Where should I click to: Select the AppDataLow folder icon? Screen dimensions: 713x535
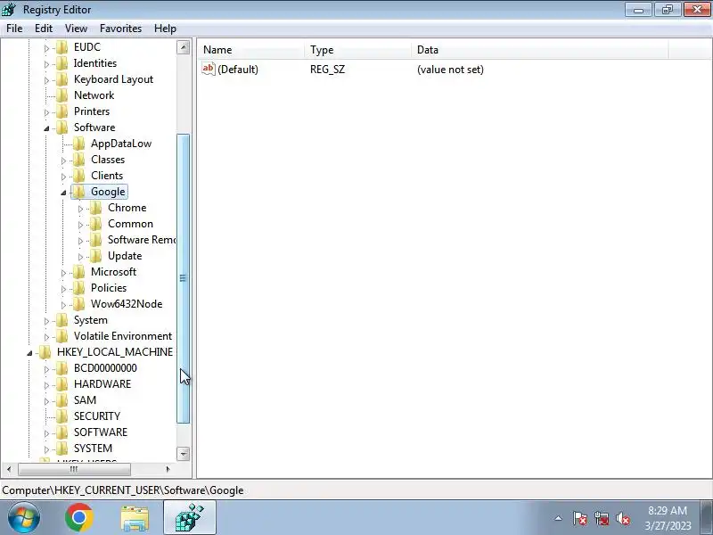(x=78, y=144)
